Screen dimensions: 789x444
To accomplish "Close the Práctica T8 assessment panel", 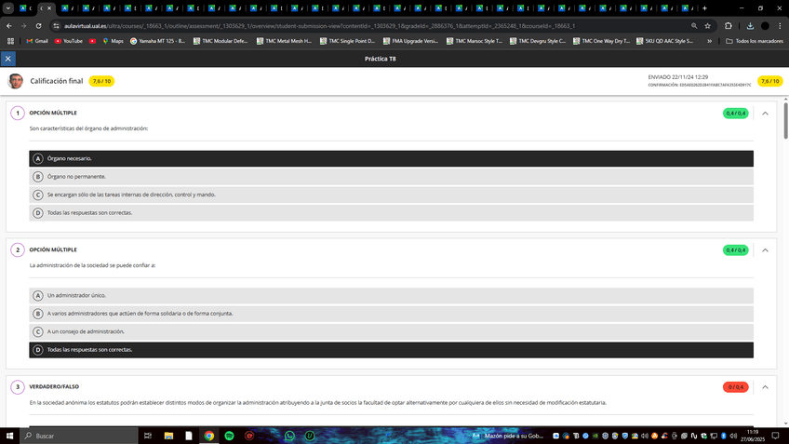I will (x=8, y=59).
